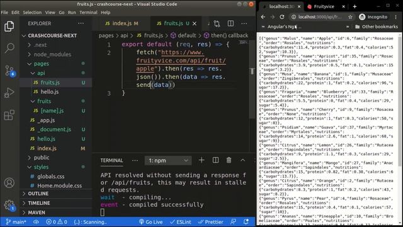The image size is (403, 227).
Task: Open terminal panel more views ellipsis
Action: [x=135, y=160]
